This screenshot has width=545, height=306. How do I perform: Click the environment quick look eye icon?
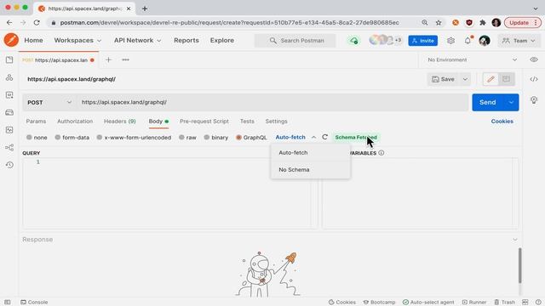534,59
